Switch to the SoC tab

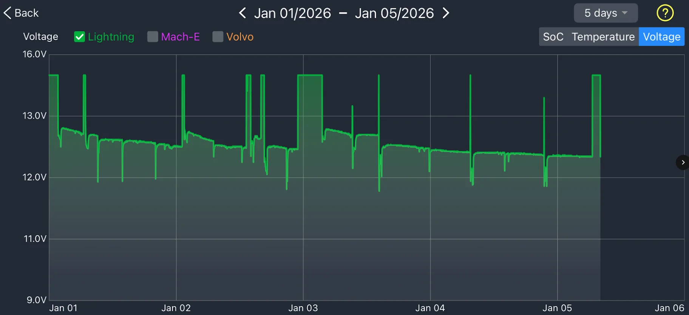tap(553, 37)
